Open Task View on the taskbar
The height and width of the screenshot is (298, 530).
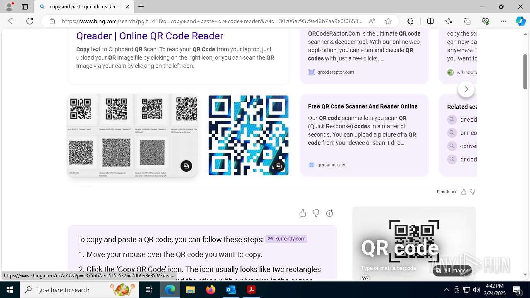(x=149, y=290)
